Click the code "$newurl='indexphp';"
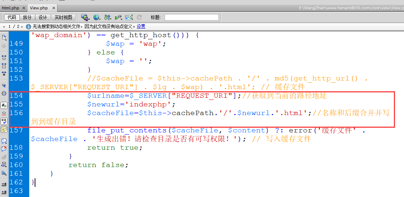404x197 pixels. (x=131, y=104)
